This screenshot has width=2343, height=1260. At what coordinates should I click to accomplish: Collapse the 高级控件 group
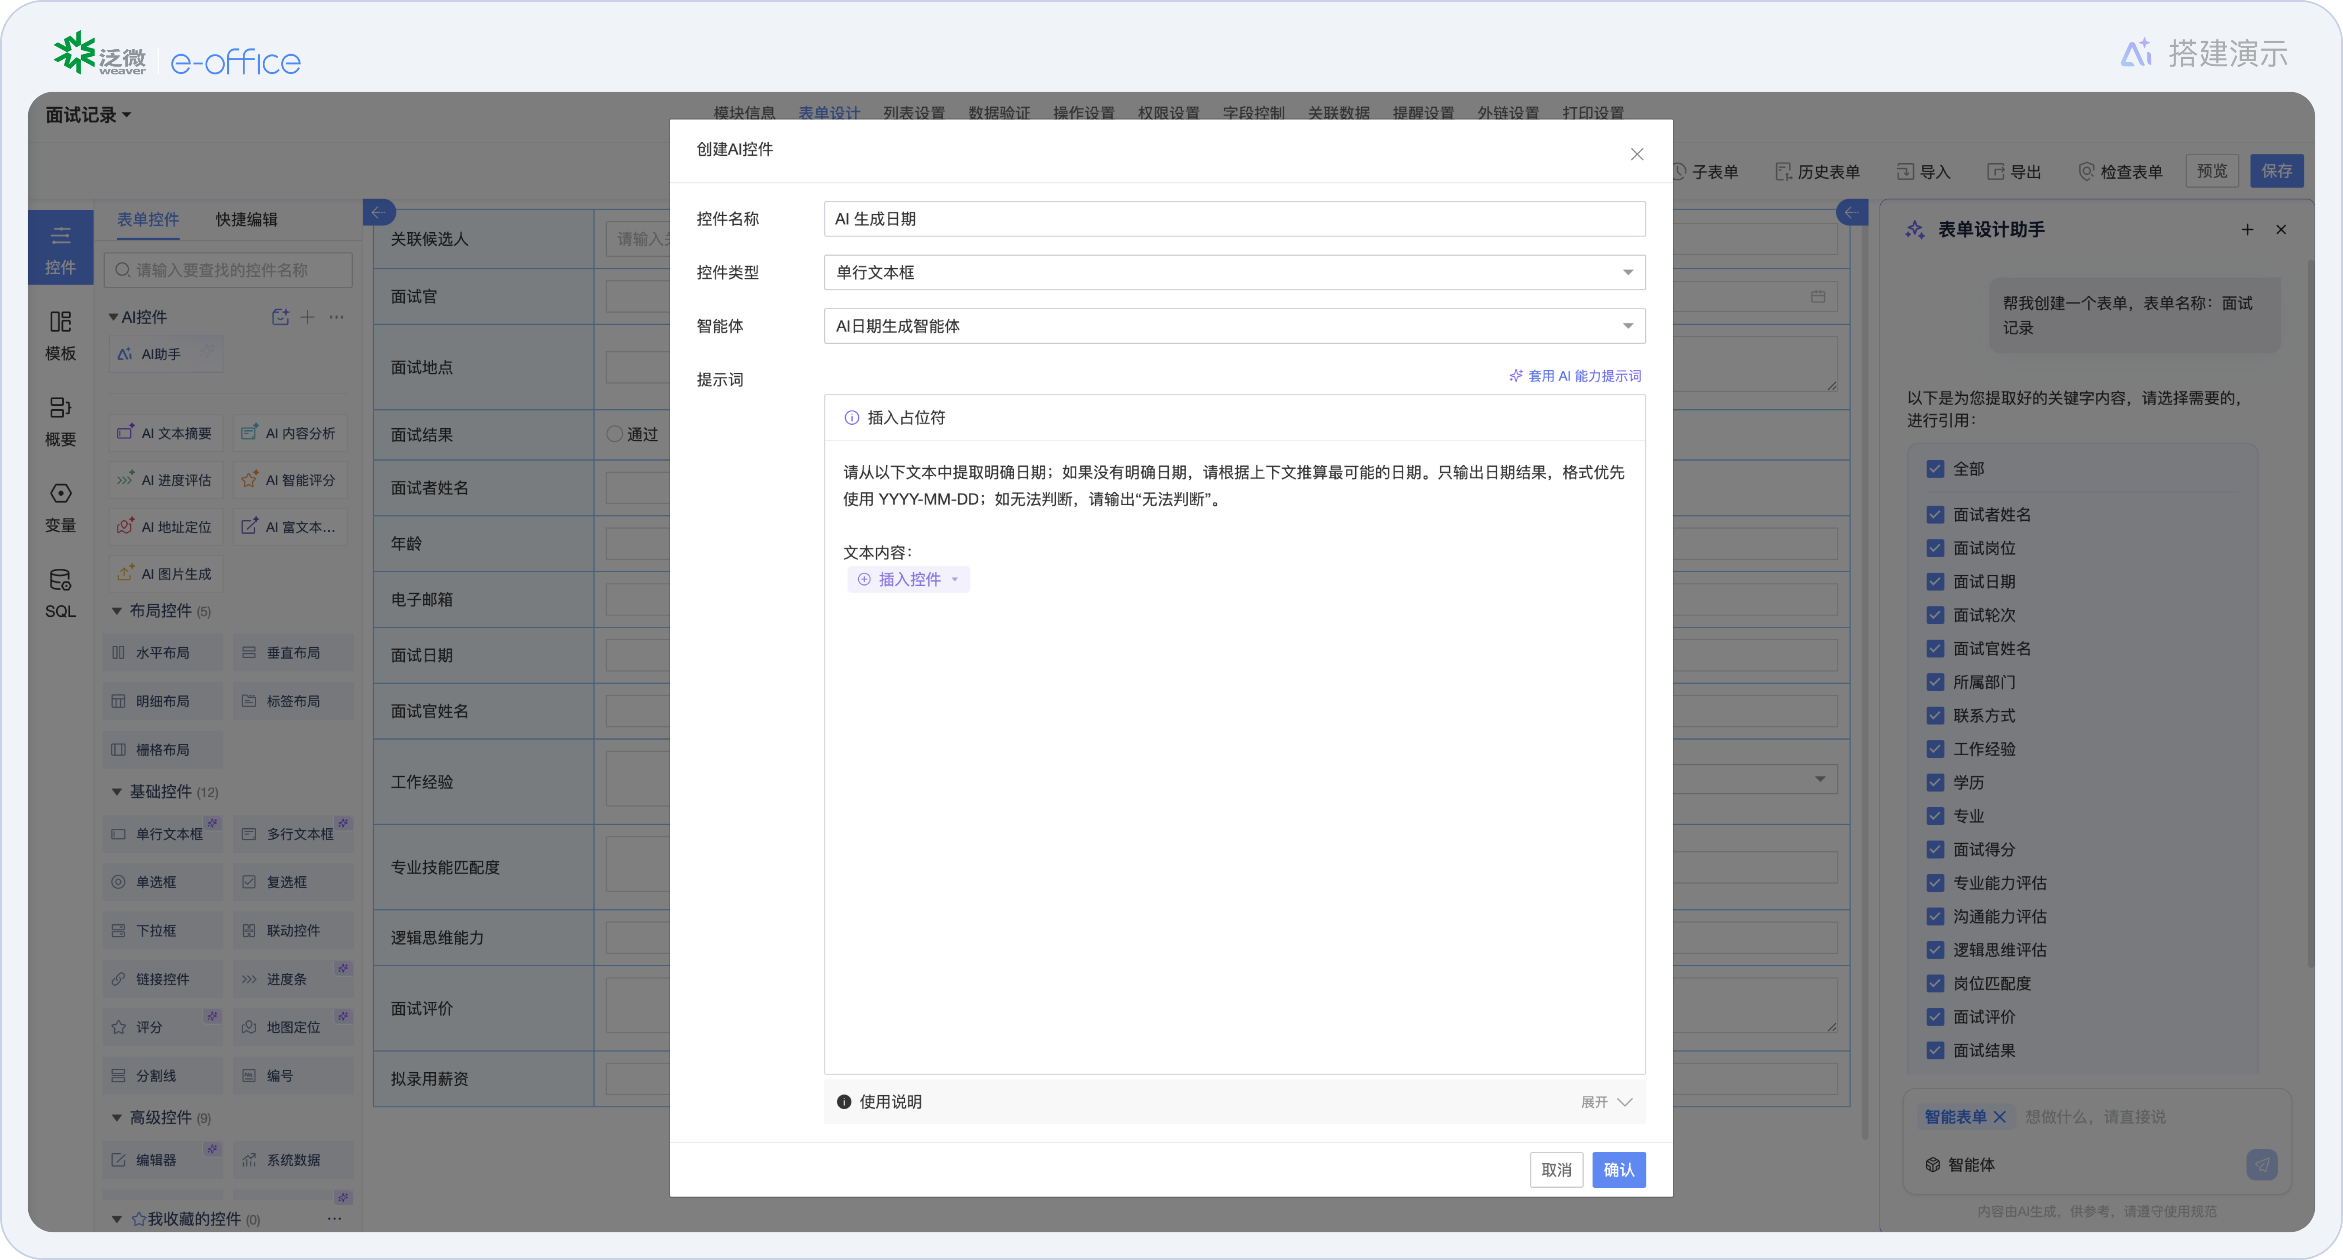tap(116, 1117)
